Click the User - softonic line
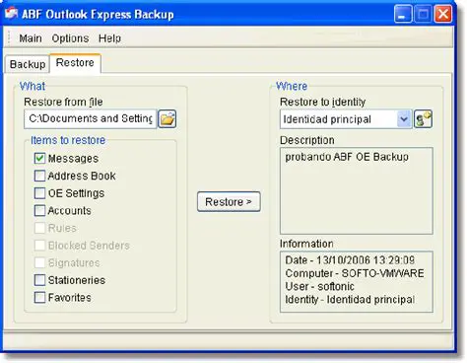 point(319,287)
